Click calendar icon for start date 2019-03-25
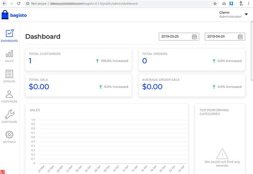Image resolution: width=253 pixels, height=174 pixels. pyautogui.click(x=194, y=37)
